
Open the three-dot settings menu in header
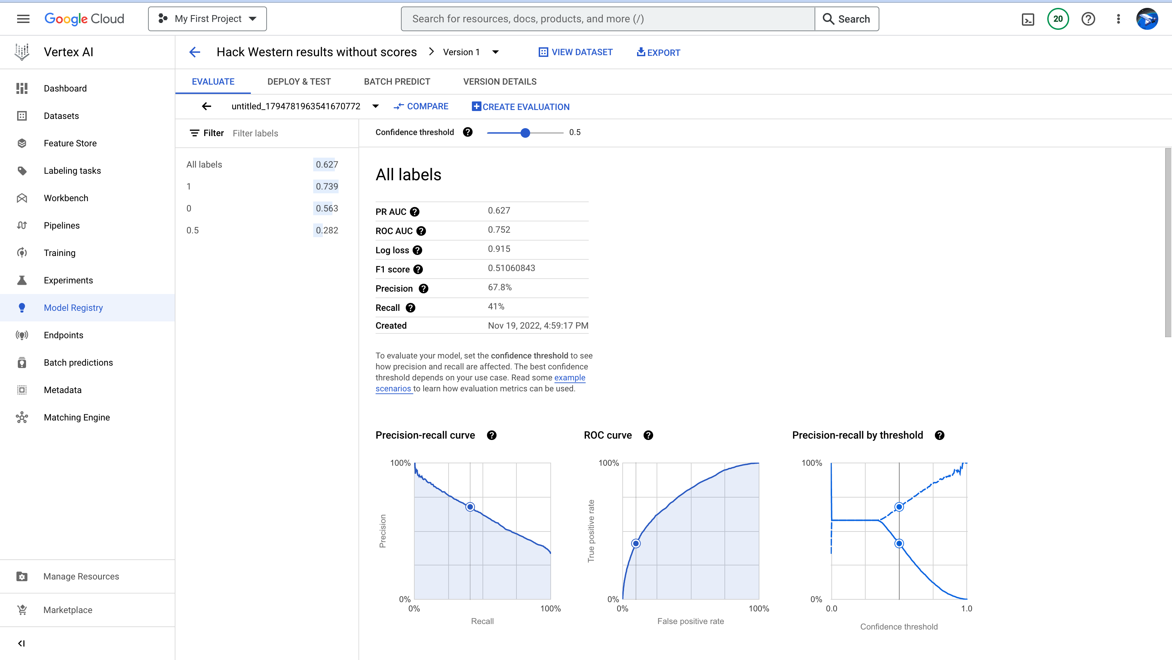tap(1118, 19)
